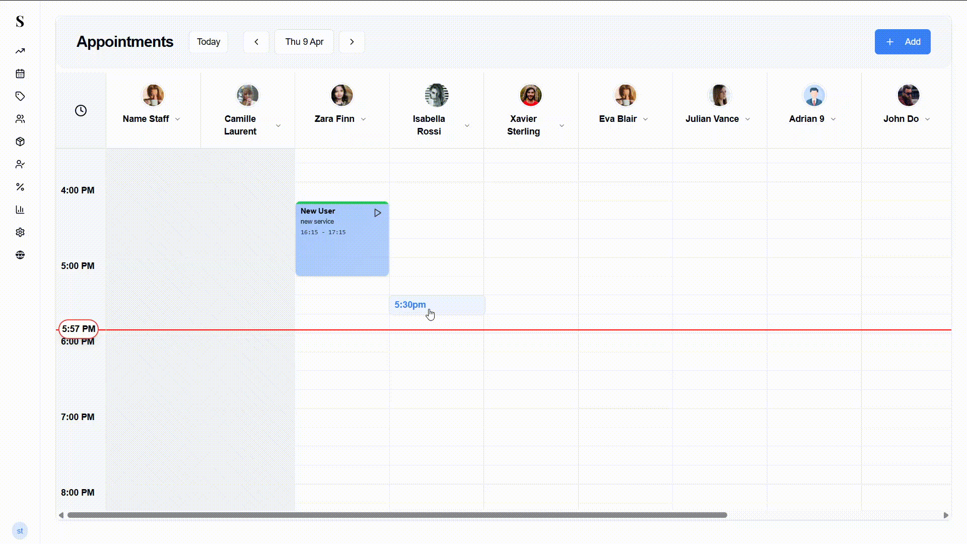
Task: Open the tag icon in sidebar
Action: tap(20, 96)
